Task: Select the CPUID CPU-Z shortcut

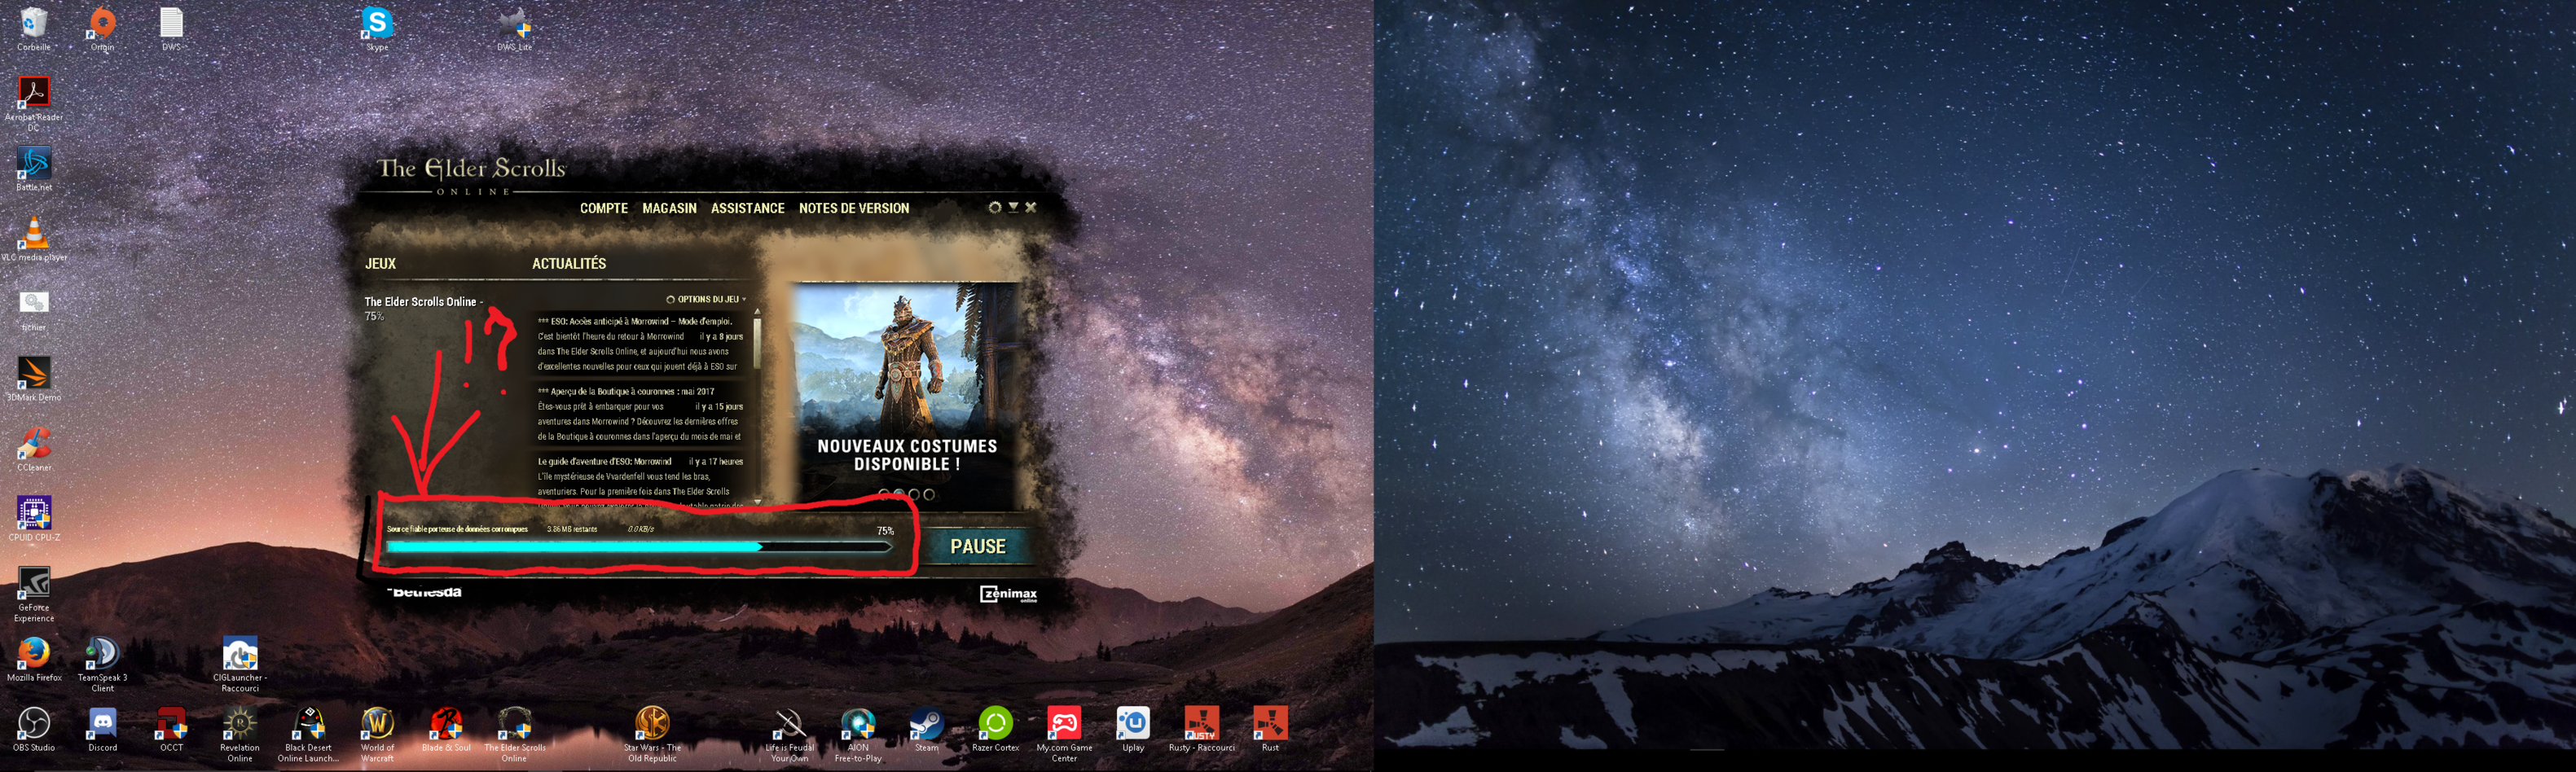Action: pos(34,519)
